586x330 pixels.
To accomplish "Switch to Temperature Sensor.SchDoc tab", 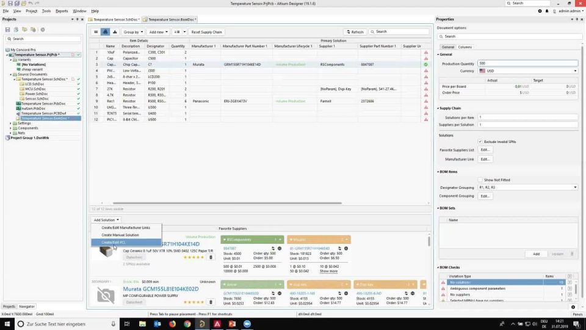I will (x=114, y=20).
